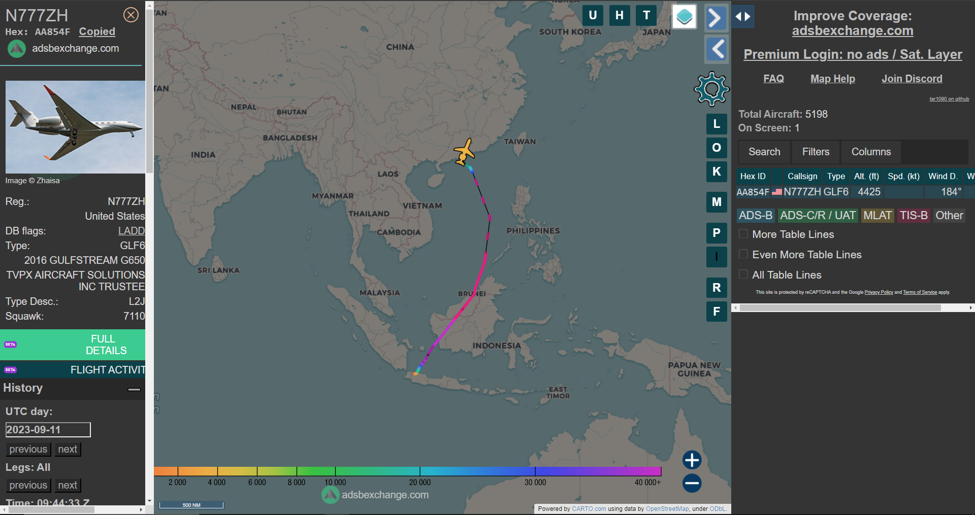This screenshot has width=975, height=515.
Task: Click the Gulfstream aircraft photo thumbnail
Action: 75,127
